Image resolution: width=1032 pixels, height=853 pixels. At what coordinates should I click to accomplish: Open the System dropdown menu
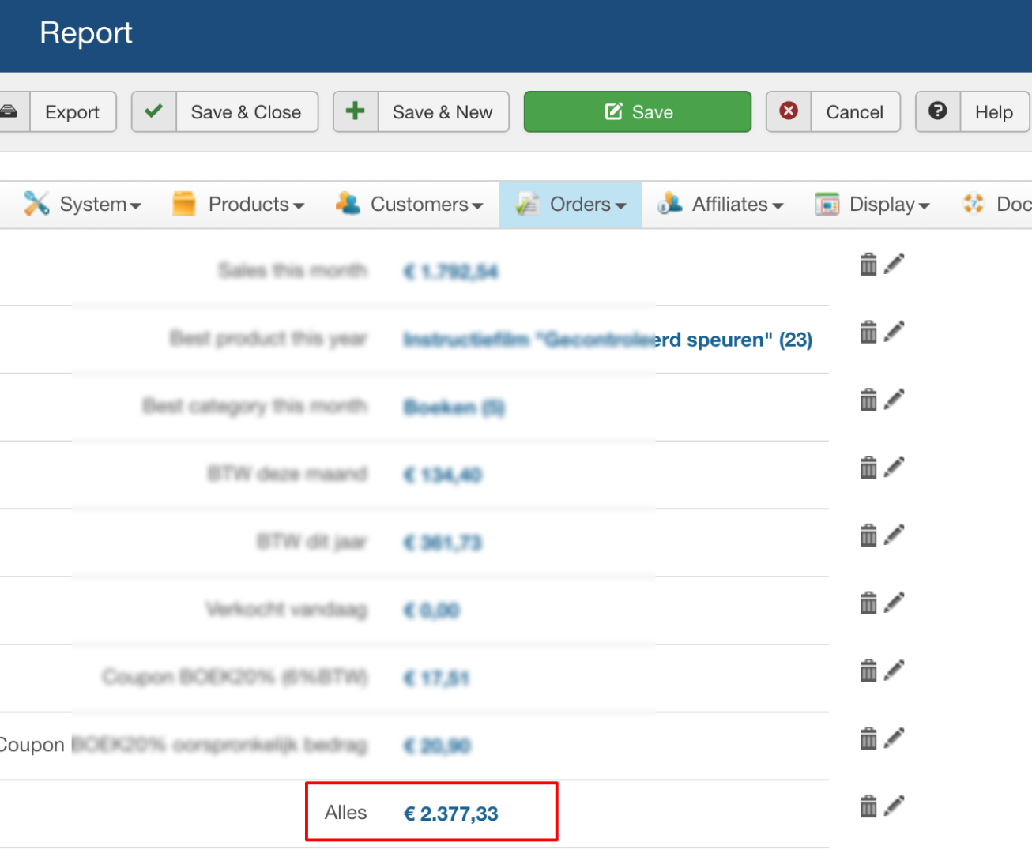[83, 205]
